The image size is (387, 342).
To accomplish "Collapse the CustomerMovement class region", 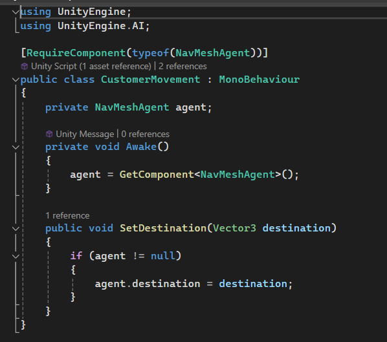I will coord(16,80).
